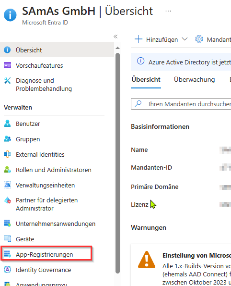231x286 pixels.
Task: Click the orange warning triangle icon
Action: coord(147,260)
